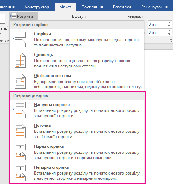Open the Розриви breaks dropdown
The height and width of the screenshot is (184, 173).
coord(24,16)
